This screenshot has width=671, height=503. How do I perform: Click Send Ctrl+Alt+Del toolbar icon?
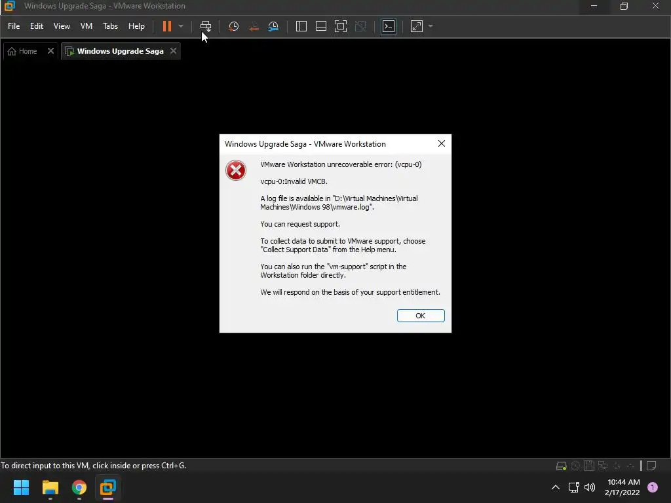pyautogui.click(x=206, y=26)
